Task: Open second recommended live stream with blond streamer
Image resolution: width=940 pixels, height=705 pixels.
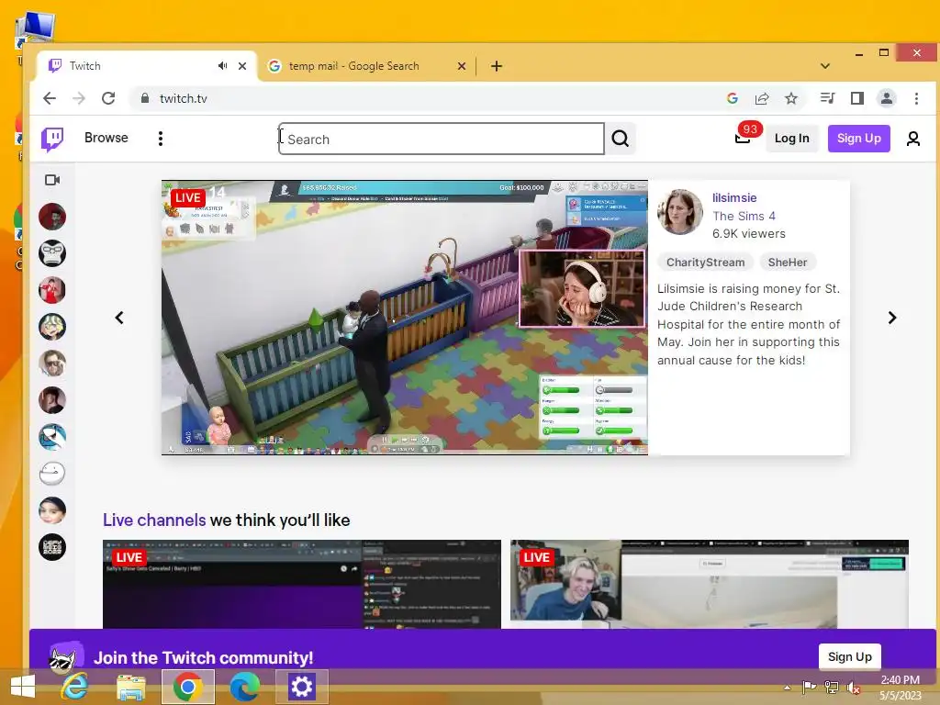Action: [710, 584]
